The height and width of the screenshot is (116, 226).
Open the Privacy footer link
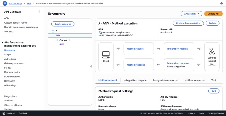coord(192,113)
